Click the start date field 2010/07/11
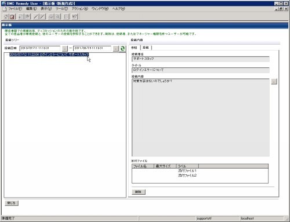 [x=40, y=48]
